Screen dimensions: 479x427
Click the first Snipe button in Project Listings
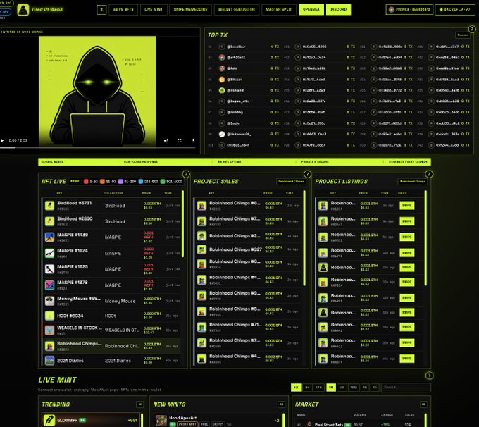(407, 206)
